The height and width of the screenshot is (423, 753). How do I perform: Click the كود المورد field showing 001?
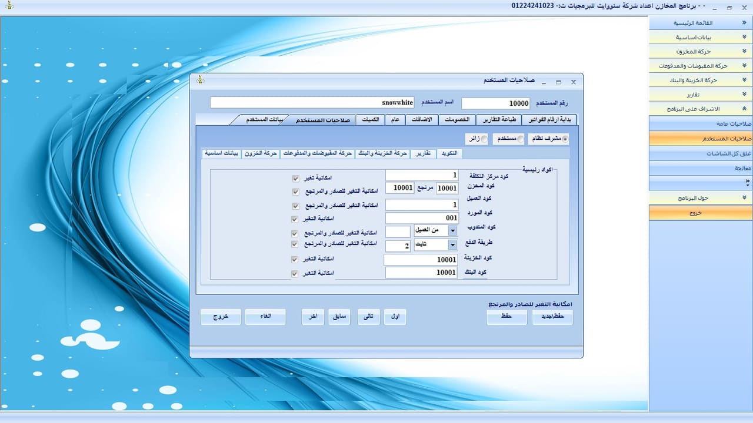[x=422, y=219]
